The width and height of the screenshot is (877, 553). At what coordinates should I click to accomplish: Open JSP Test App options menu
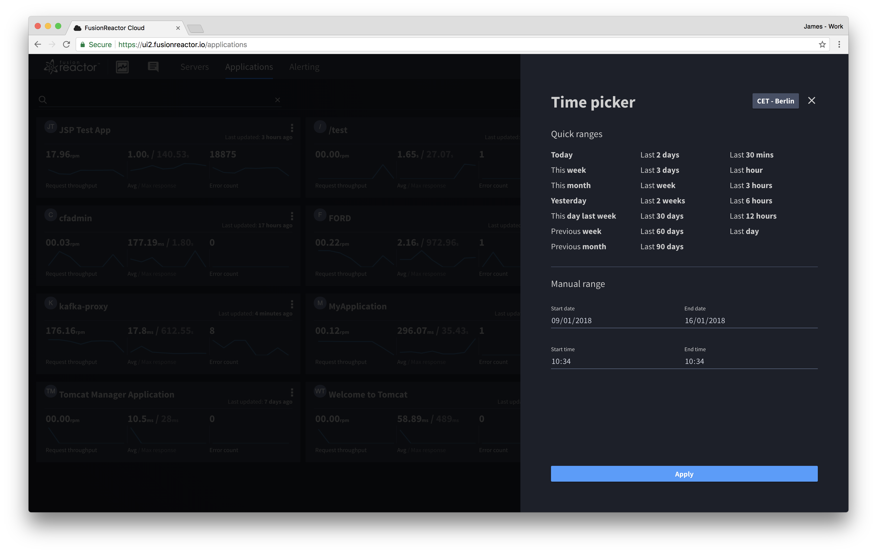click(292, 128)
